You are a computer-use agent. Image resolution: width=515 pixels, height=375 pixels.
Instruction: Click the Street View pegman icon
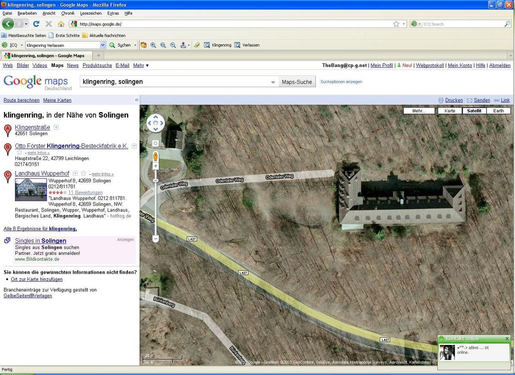pos(156,157)
